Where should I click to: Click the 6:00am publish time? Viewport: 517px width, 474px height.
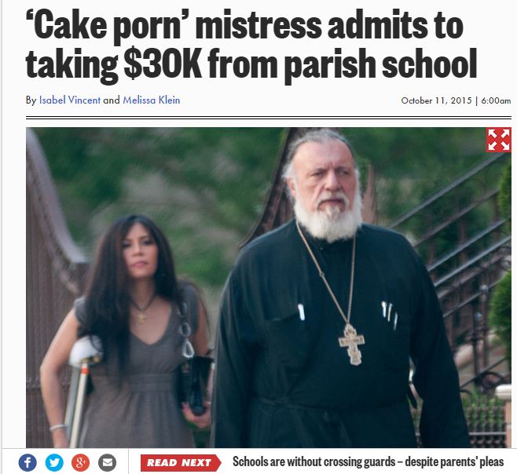point(496,100)
